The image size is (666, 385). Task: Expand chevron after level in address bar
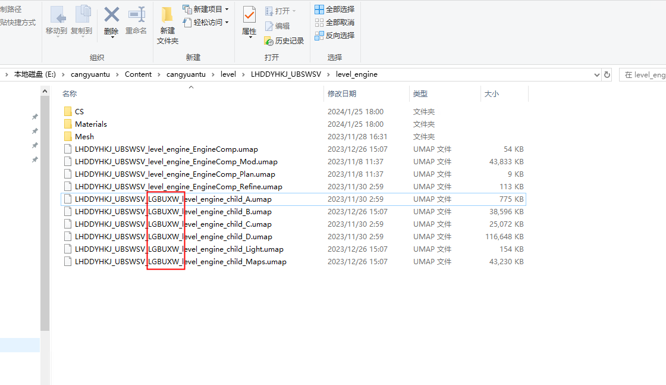click(x=243, y=75)
